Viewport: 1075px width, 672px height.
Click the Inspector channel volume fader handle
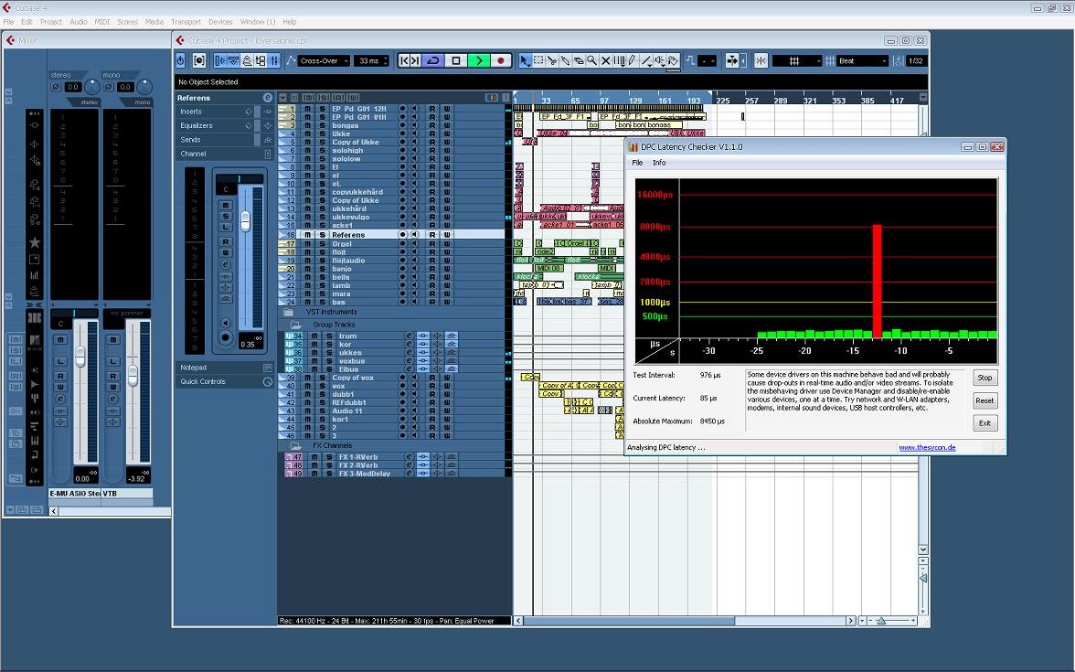click(x=245, y=220)
